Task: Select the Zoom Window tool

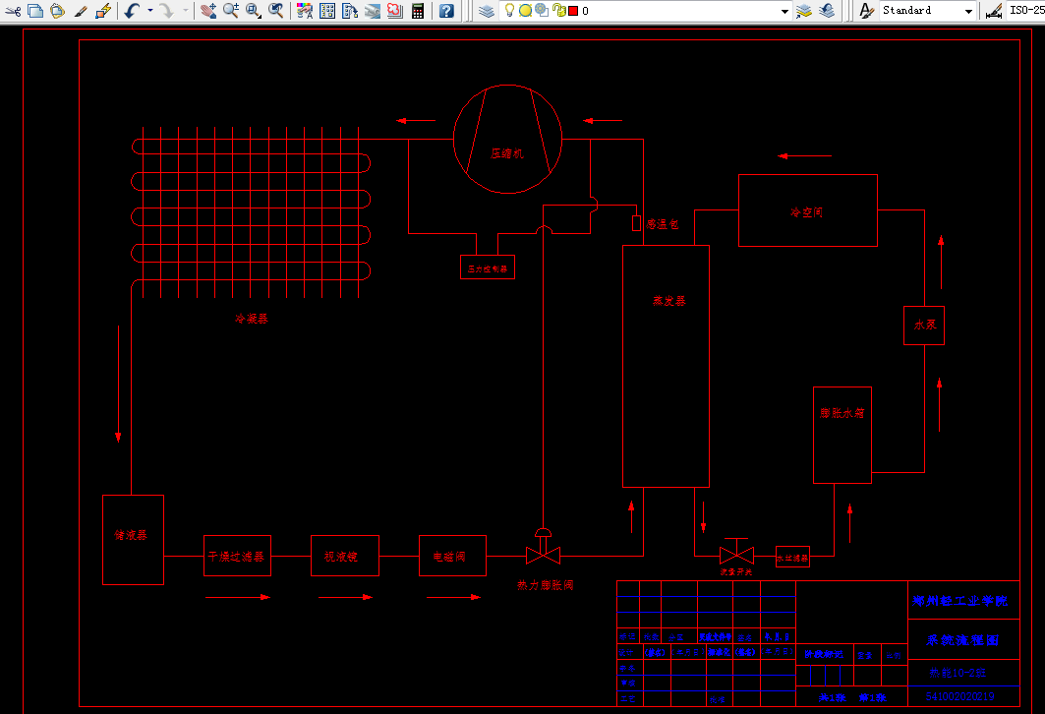Action: click(254, 11)
